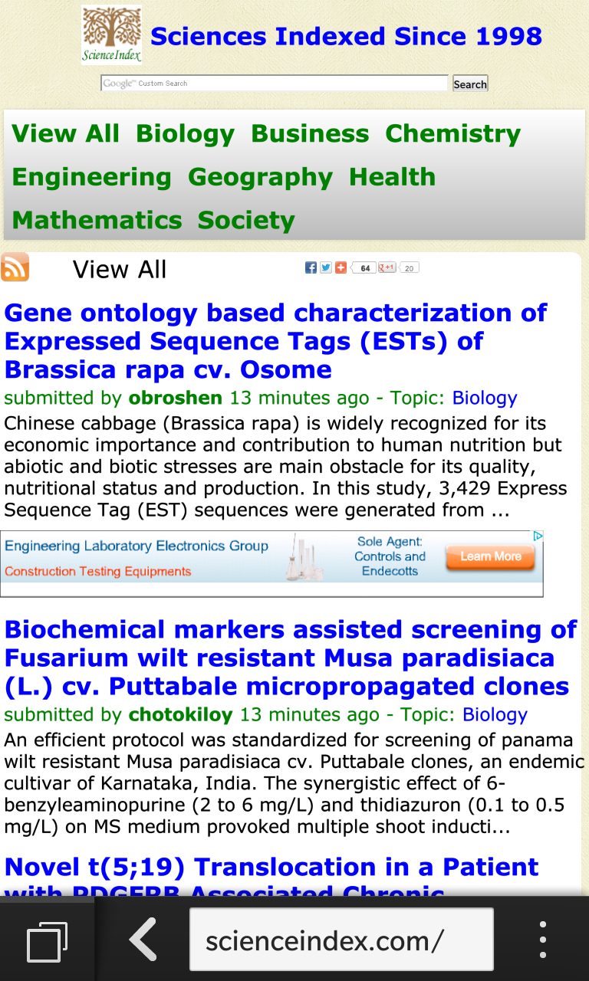The image size is (589, 981).
Task: Click the ScienceIndex tree logo
Action: tap(112, 35)
